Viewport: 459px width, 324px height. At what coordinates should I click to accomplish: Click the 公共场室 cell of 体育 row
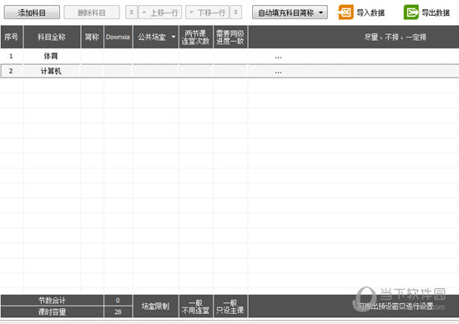click(156, 56)
